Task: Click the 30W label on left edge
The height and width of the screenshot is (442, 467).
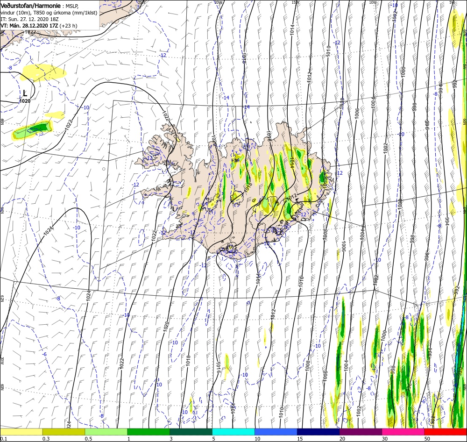Action: (x=2, y=362)
